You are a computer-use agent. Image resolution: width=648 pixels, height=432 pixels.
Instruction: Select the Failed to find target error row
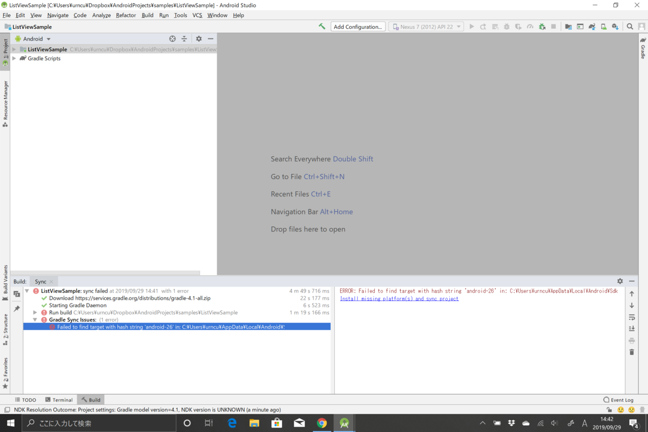[x=177, y=327]
